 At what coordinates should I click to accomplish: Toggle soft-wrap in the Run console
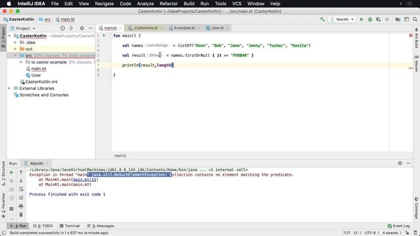point(21,189)
